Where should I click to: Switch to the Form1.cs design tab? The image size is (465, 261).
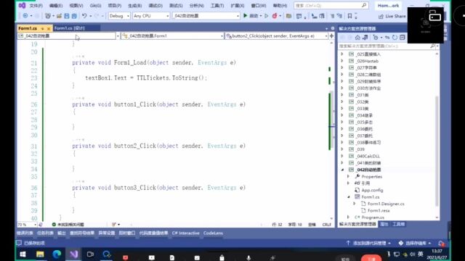click(x=70, y=28)
